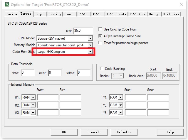Click External Memory #5 Size field
This screenshot has height=140, width=188.
click(x=158, y=105)
